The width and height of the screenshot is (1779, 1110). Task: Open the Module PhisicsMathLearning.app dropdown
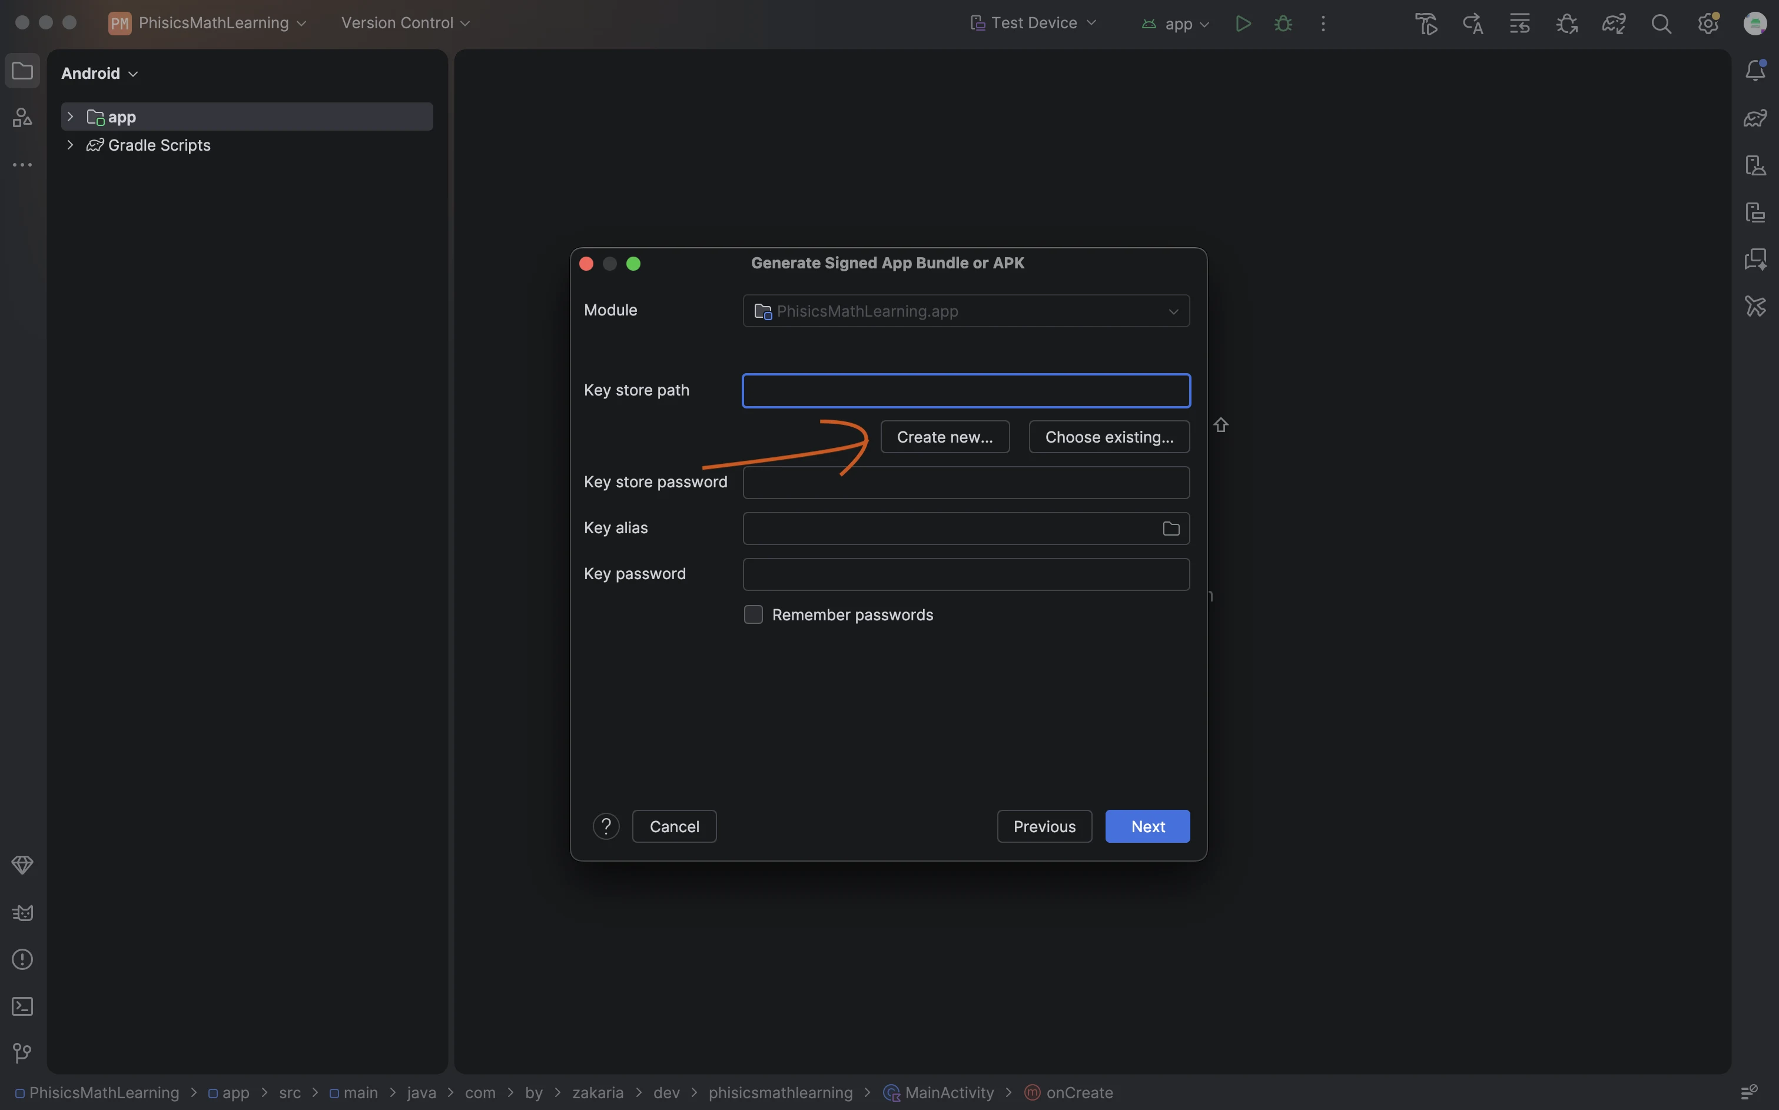click(x=965, y=311)
